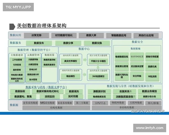The height and width of the screenshot is (135, 169).
Task: Click the 安全传输 box
Action: 137,76
